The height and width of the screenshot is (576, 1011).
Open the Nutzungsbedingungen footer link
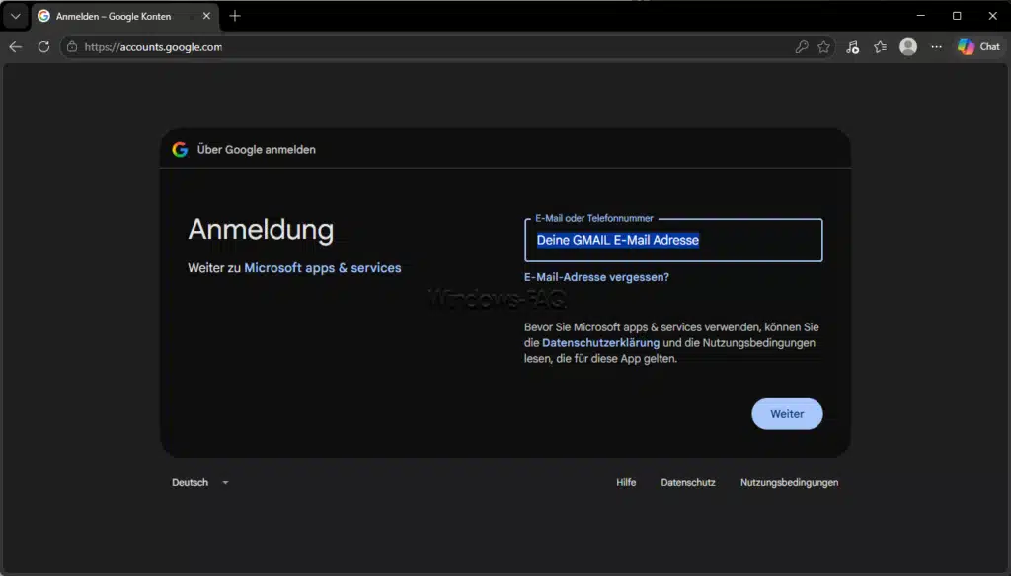pos(789,482)
